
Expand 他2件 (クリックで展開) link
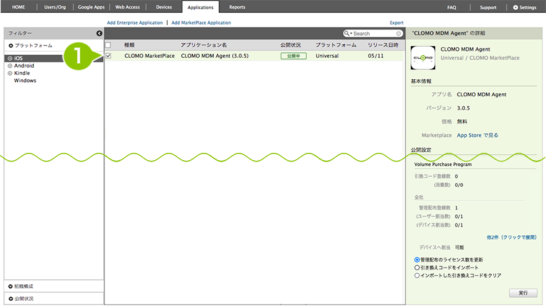point(512,238)
